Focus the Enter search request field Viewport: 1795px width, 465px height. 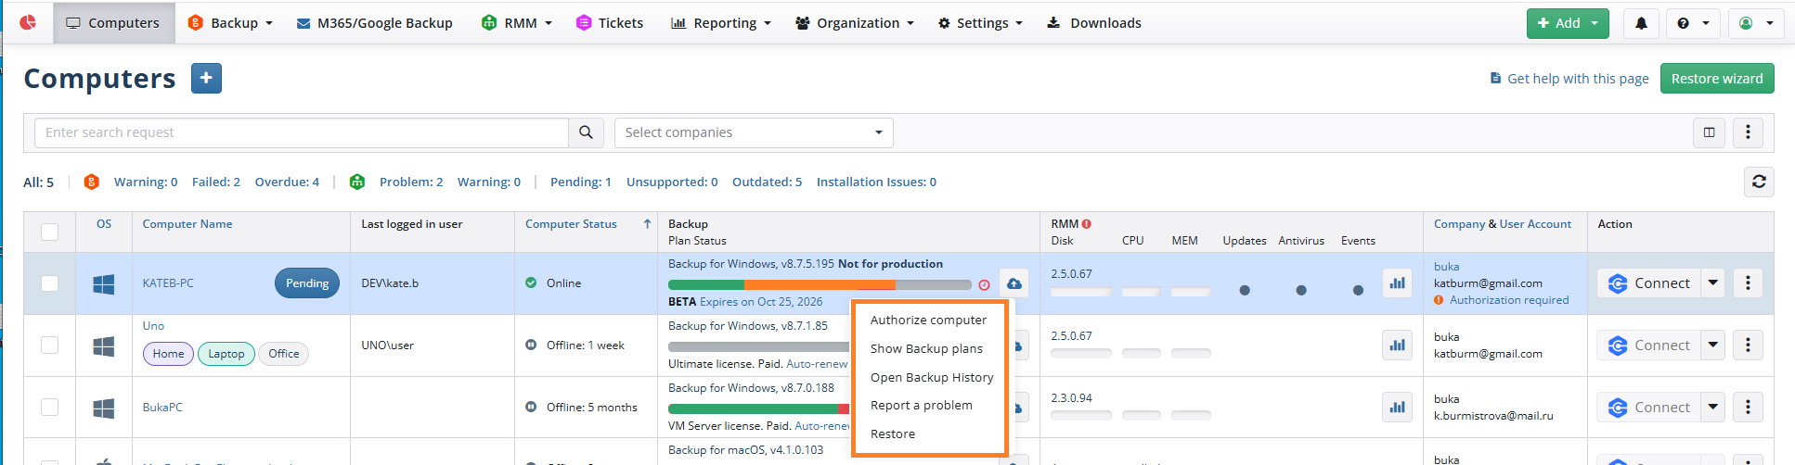point(302,132)
